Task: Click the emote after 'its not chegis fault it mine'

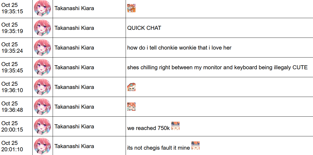Action: tap(195, 145)
